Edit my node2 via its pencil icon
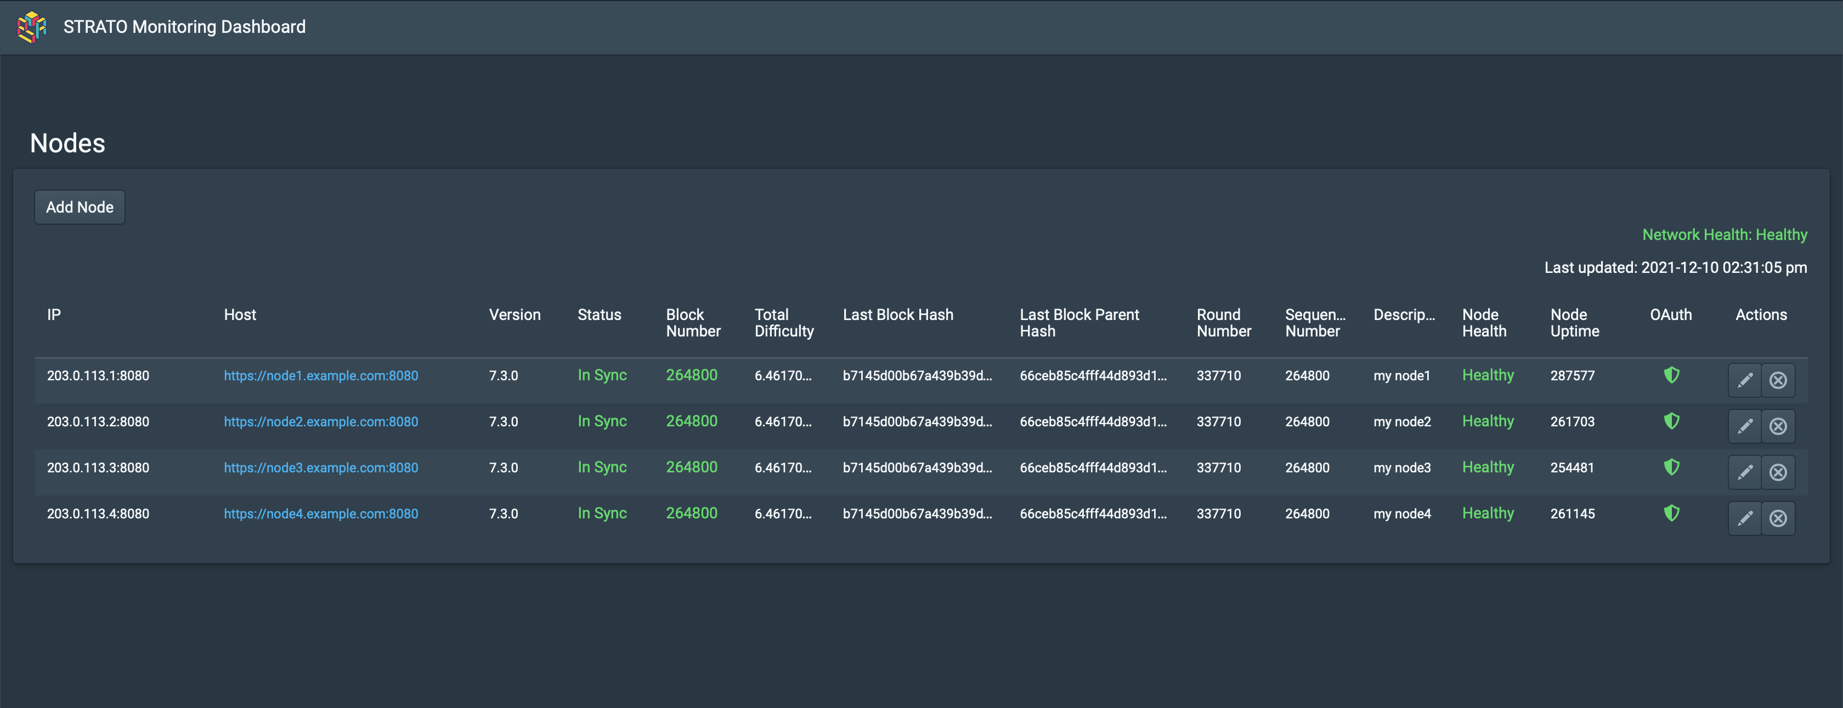The height and width of the screenshot is (708, 1843). click(x=1744, y=426)
